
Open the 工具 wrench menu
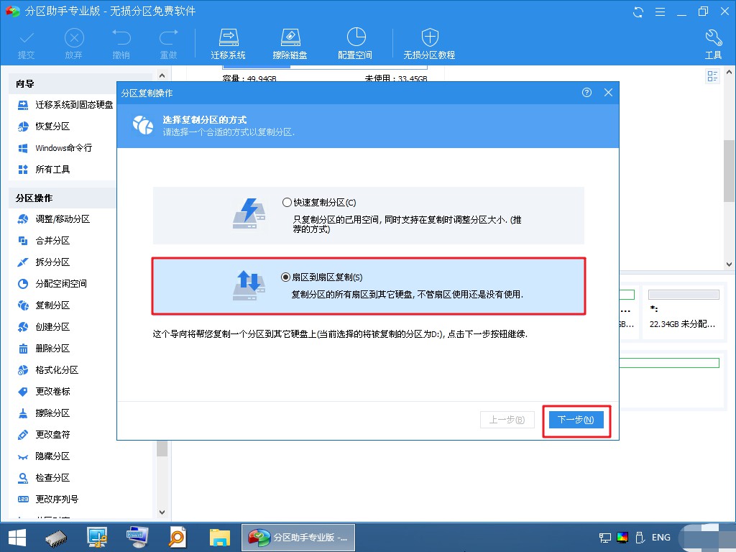(714, 44)
